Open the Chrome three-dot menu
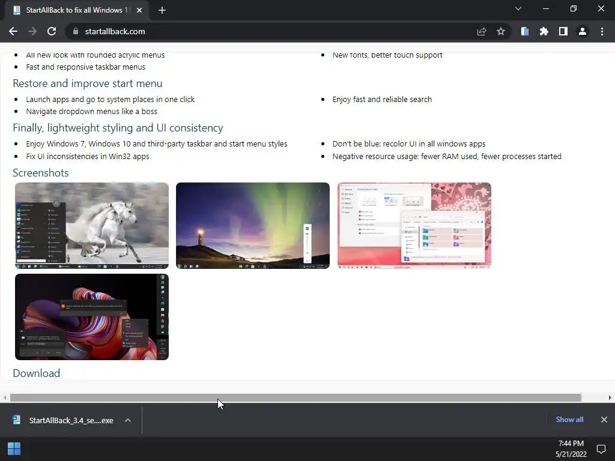 602,31
